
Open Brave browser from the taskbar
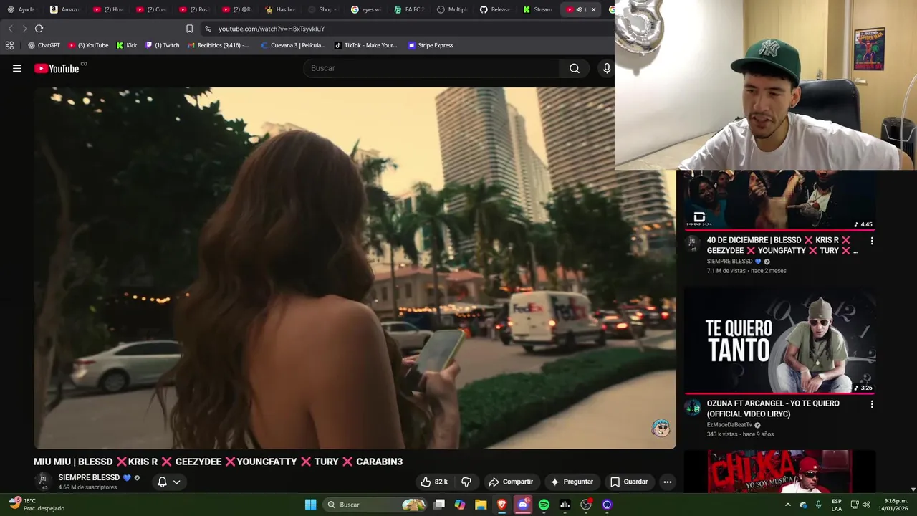501,505
